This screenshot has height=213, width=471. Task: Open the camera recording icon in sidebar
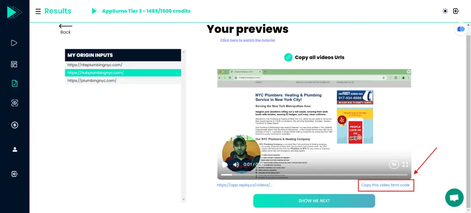14,104
